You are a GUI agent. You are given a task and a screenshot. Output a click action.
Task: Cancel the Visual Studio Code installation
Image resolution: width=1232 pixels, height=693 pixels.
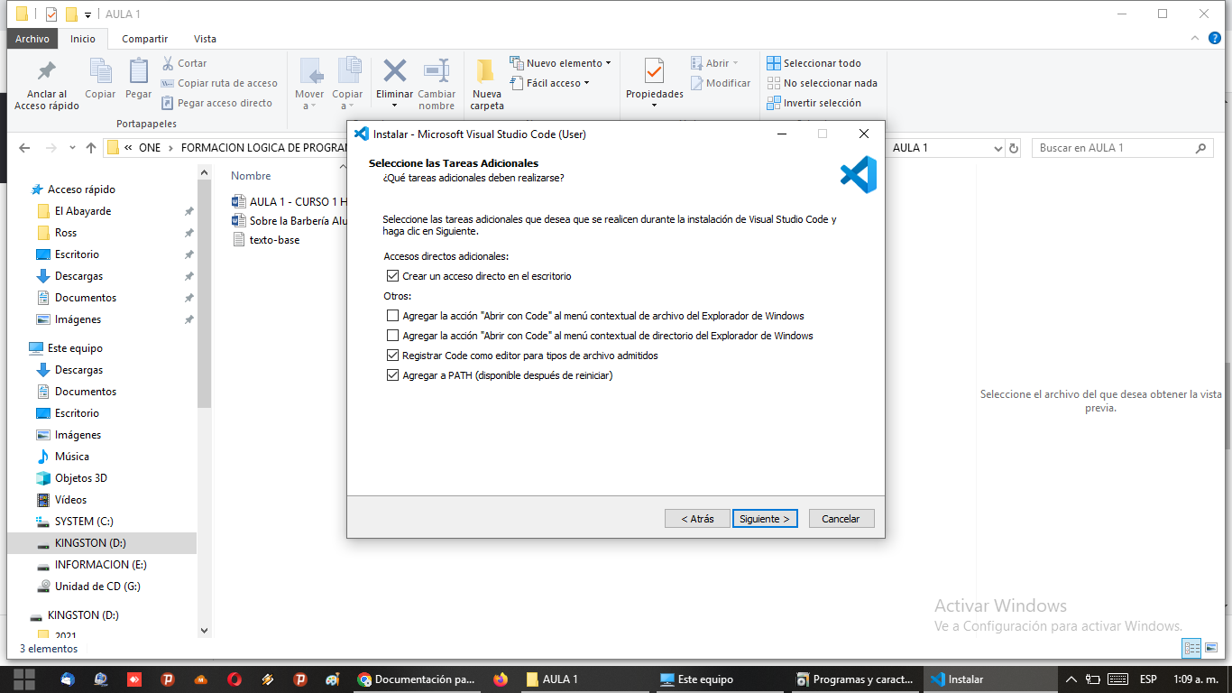[x=841, y=519]
